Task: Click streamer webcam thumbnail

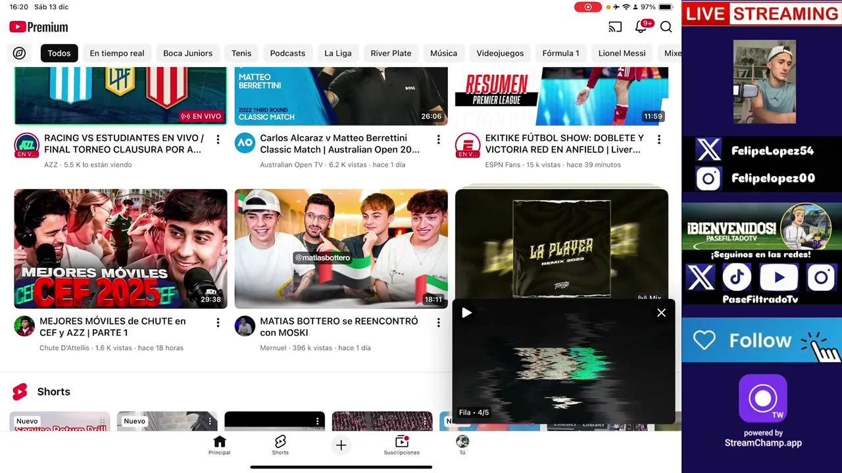Action: tap(764, 82)
